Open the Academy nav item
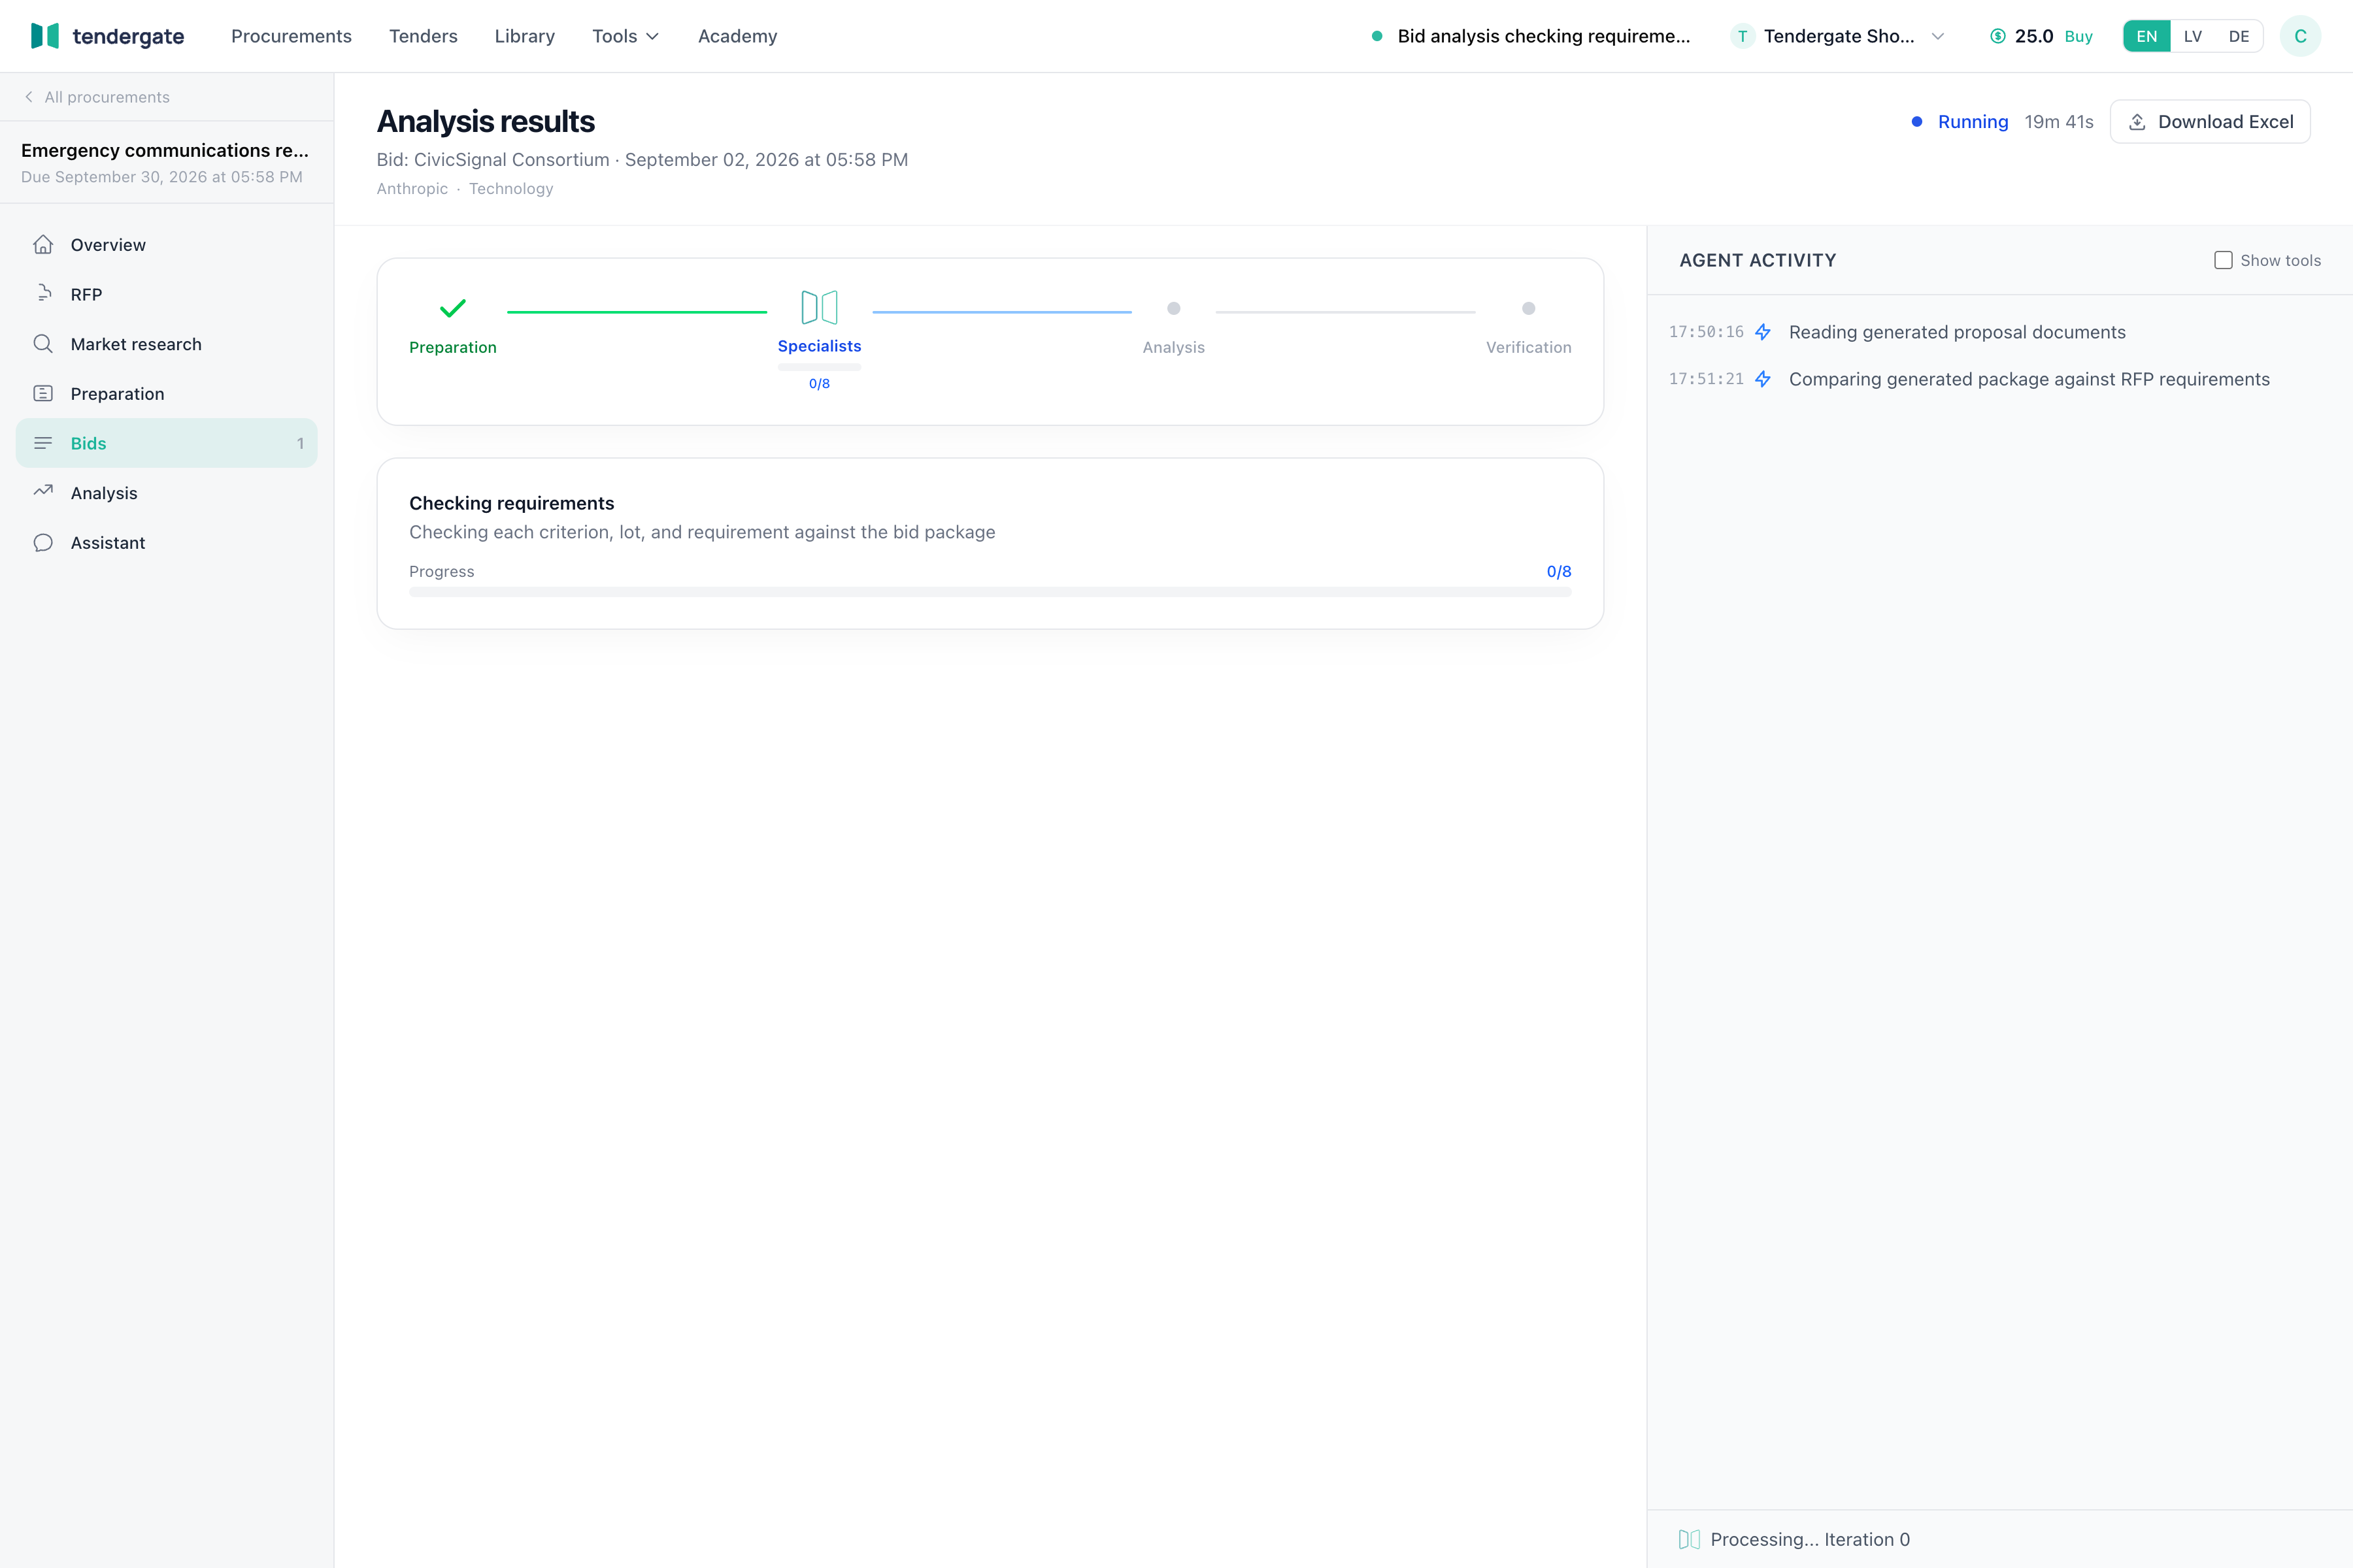 click(x=737, y=36)
